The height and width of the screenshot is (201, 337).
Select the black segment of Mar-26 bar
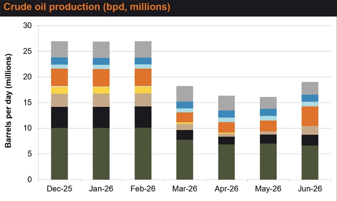[x=184, y=135]
